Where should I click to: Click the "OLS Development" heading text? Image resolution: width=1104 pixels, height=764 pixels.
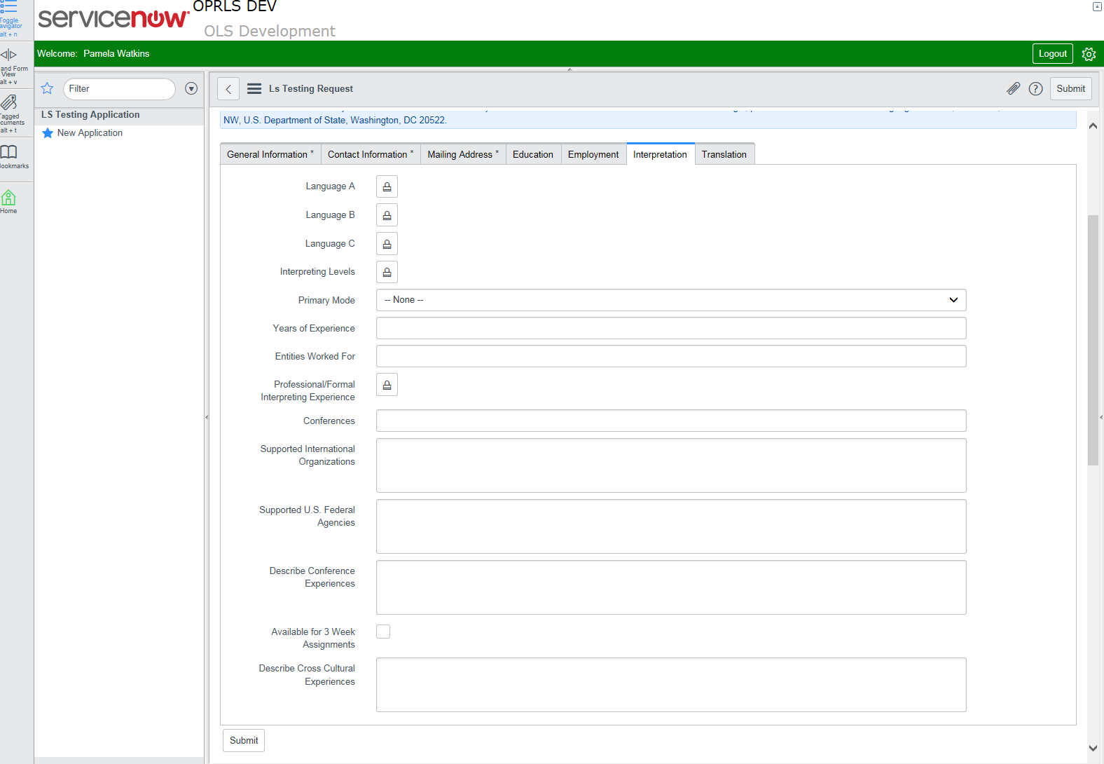(x=270, y=32)
